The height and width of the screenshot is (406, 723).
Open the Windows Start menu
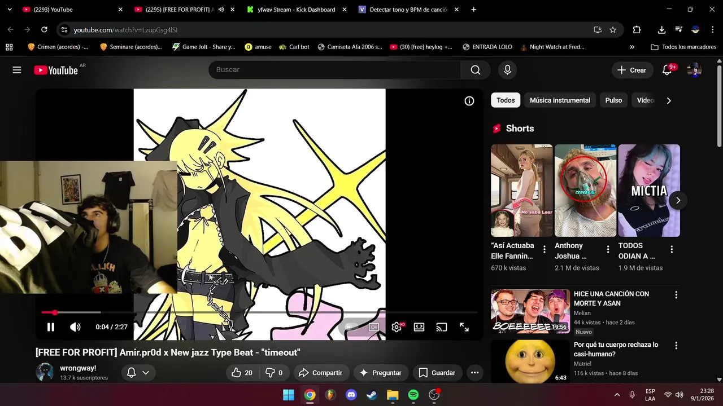(289, 395)
